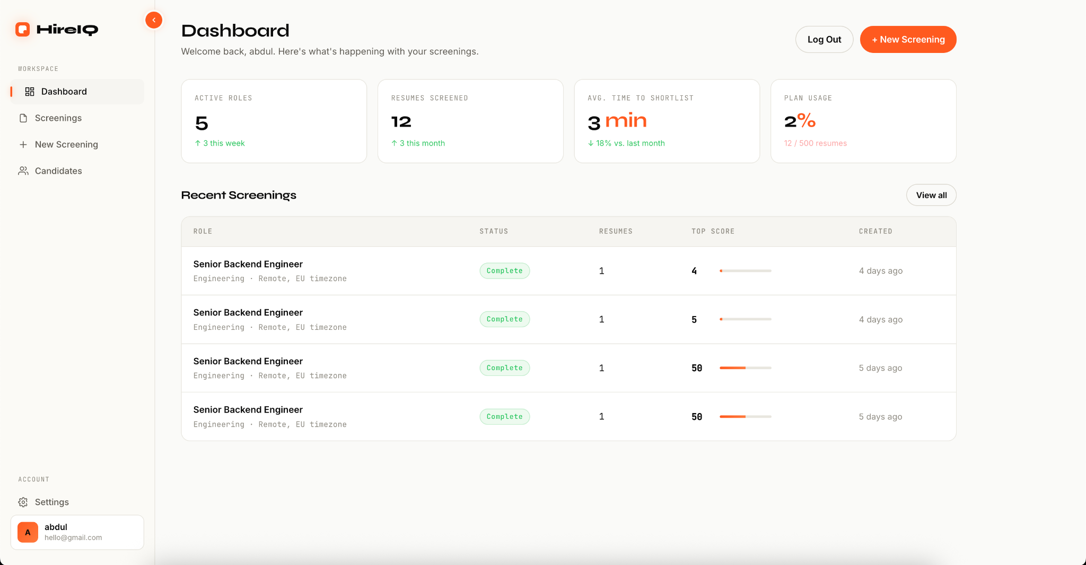Click the Resumes Screened stat card
The image size is (1086, 565).
(470, 121)
